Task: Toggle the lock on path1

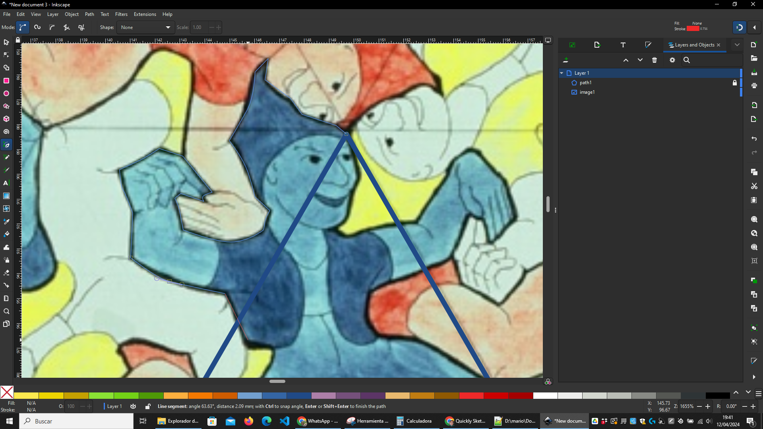Action: pos(735,83)
